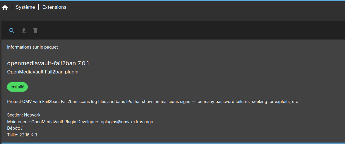The height and width of the screenshot is (144, 345).
Task: Go to the home dashboard icon
Action: click(x=5, y=8)
